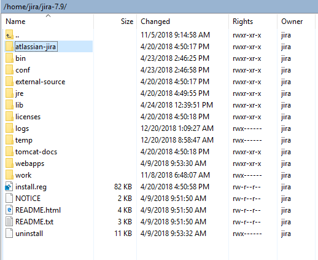This screenshot has width=318, height=260.
Task: Click the date 4/24/2018 12:39:51 PM
Action: tap(177, 105)
